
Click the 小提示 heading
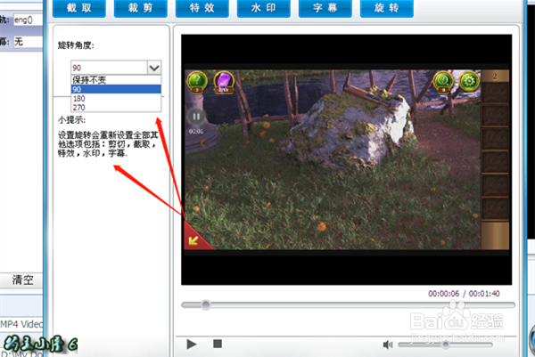(71, 120)
